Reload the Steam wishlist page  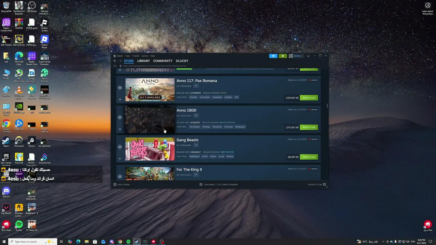coord(115,66)
